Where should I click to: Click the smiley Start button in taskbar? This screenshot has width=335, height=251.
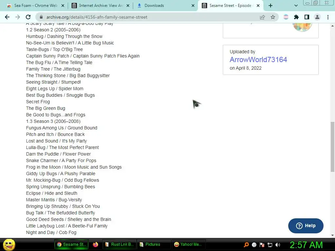click(x=9, y=244)
